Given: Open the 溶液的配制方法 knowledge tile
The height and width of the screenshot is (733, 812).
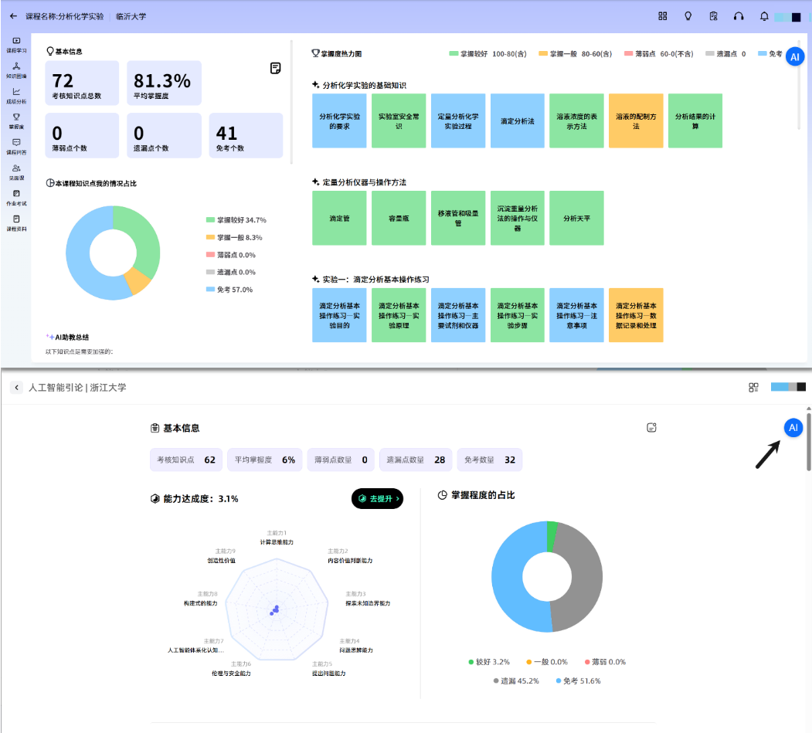Looking at the screenshot, I should tap(636, 121).
